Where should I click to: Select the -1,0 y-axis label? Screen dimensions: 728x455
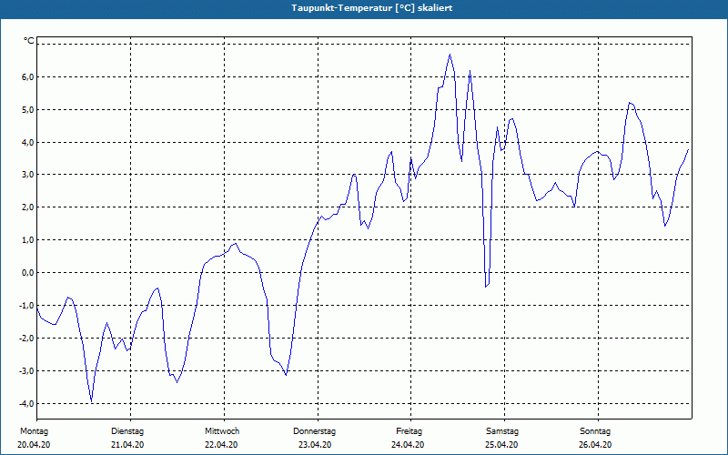27,306
